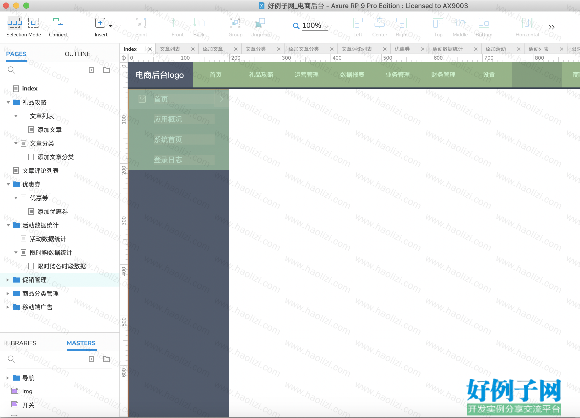Add a new folder in Masters panel
Viewport: 580px width, 418px height.
pyautogui.click(x=106, y=359)
